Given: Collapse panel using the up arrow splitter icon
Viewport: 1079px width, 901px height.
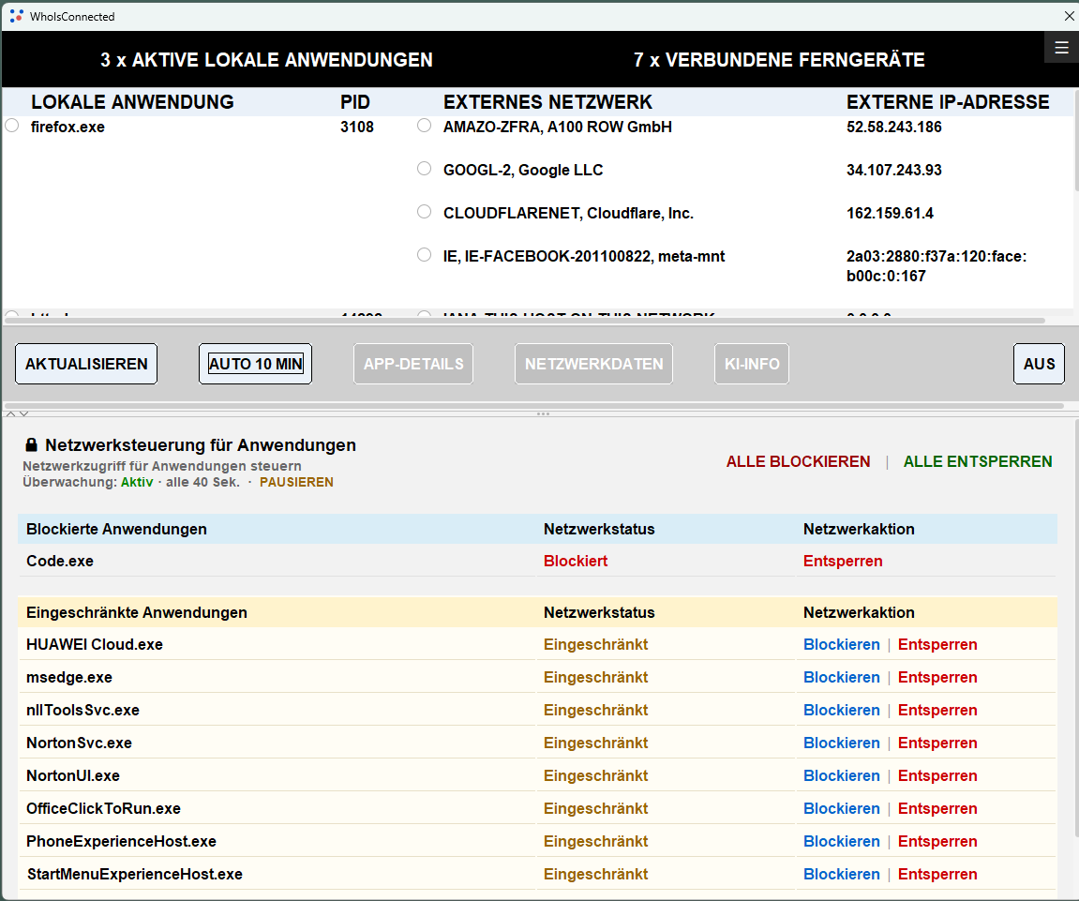Looking at the screenshot, I should coord(10,413).
